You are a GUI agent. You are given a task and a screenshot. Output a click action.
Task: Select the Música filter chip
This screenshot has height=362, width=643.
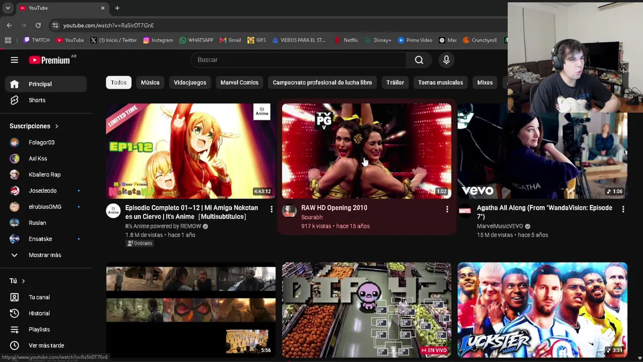pos(150,82)
